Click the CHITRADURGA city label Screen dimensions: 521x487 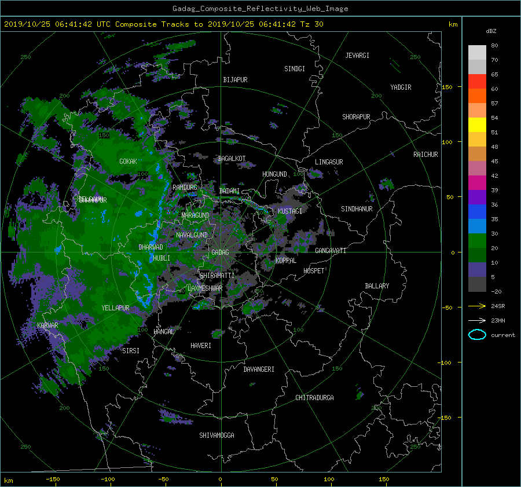coord(314,398)
